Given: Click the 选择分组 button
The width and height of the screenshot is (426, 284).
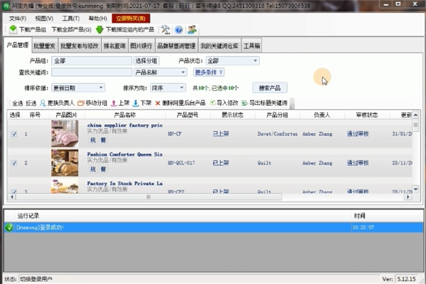Looking at the screenshot, I should [x=146, y=61].
